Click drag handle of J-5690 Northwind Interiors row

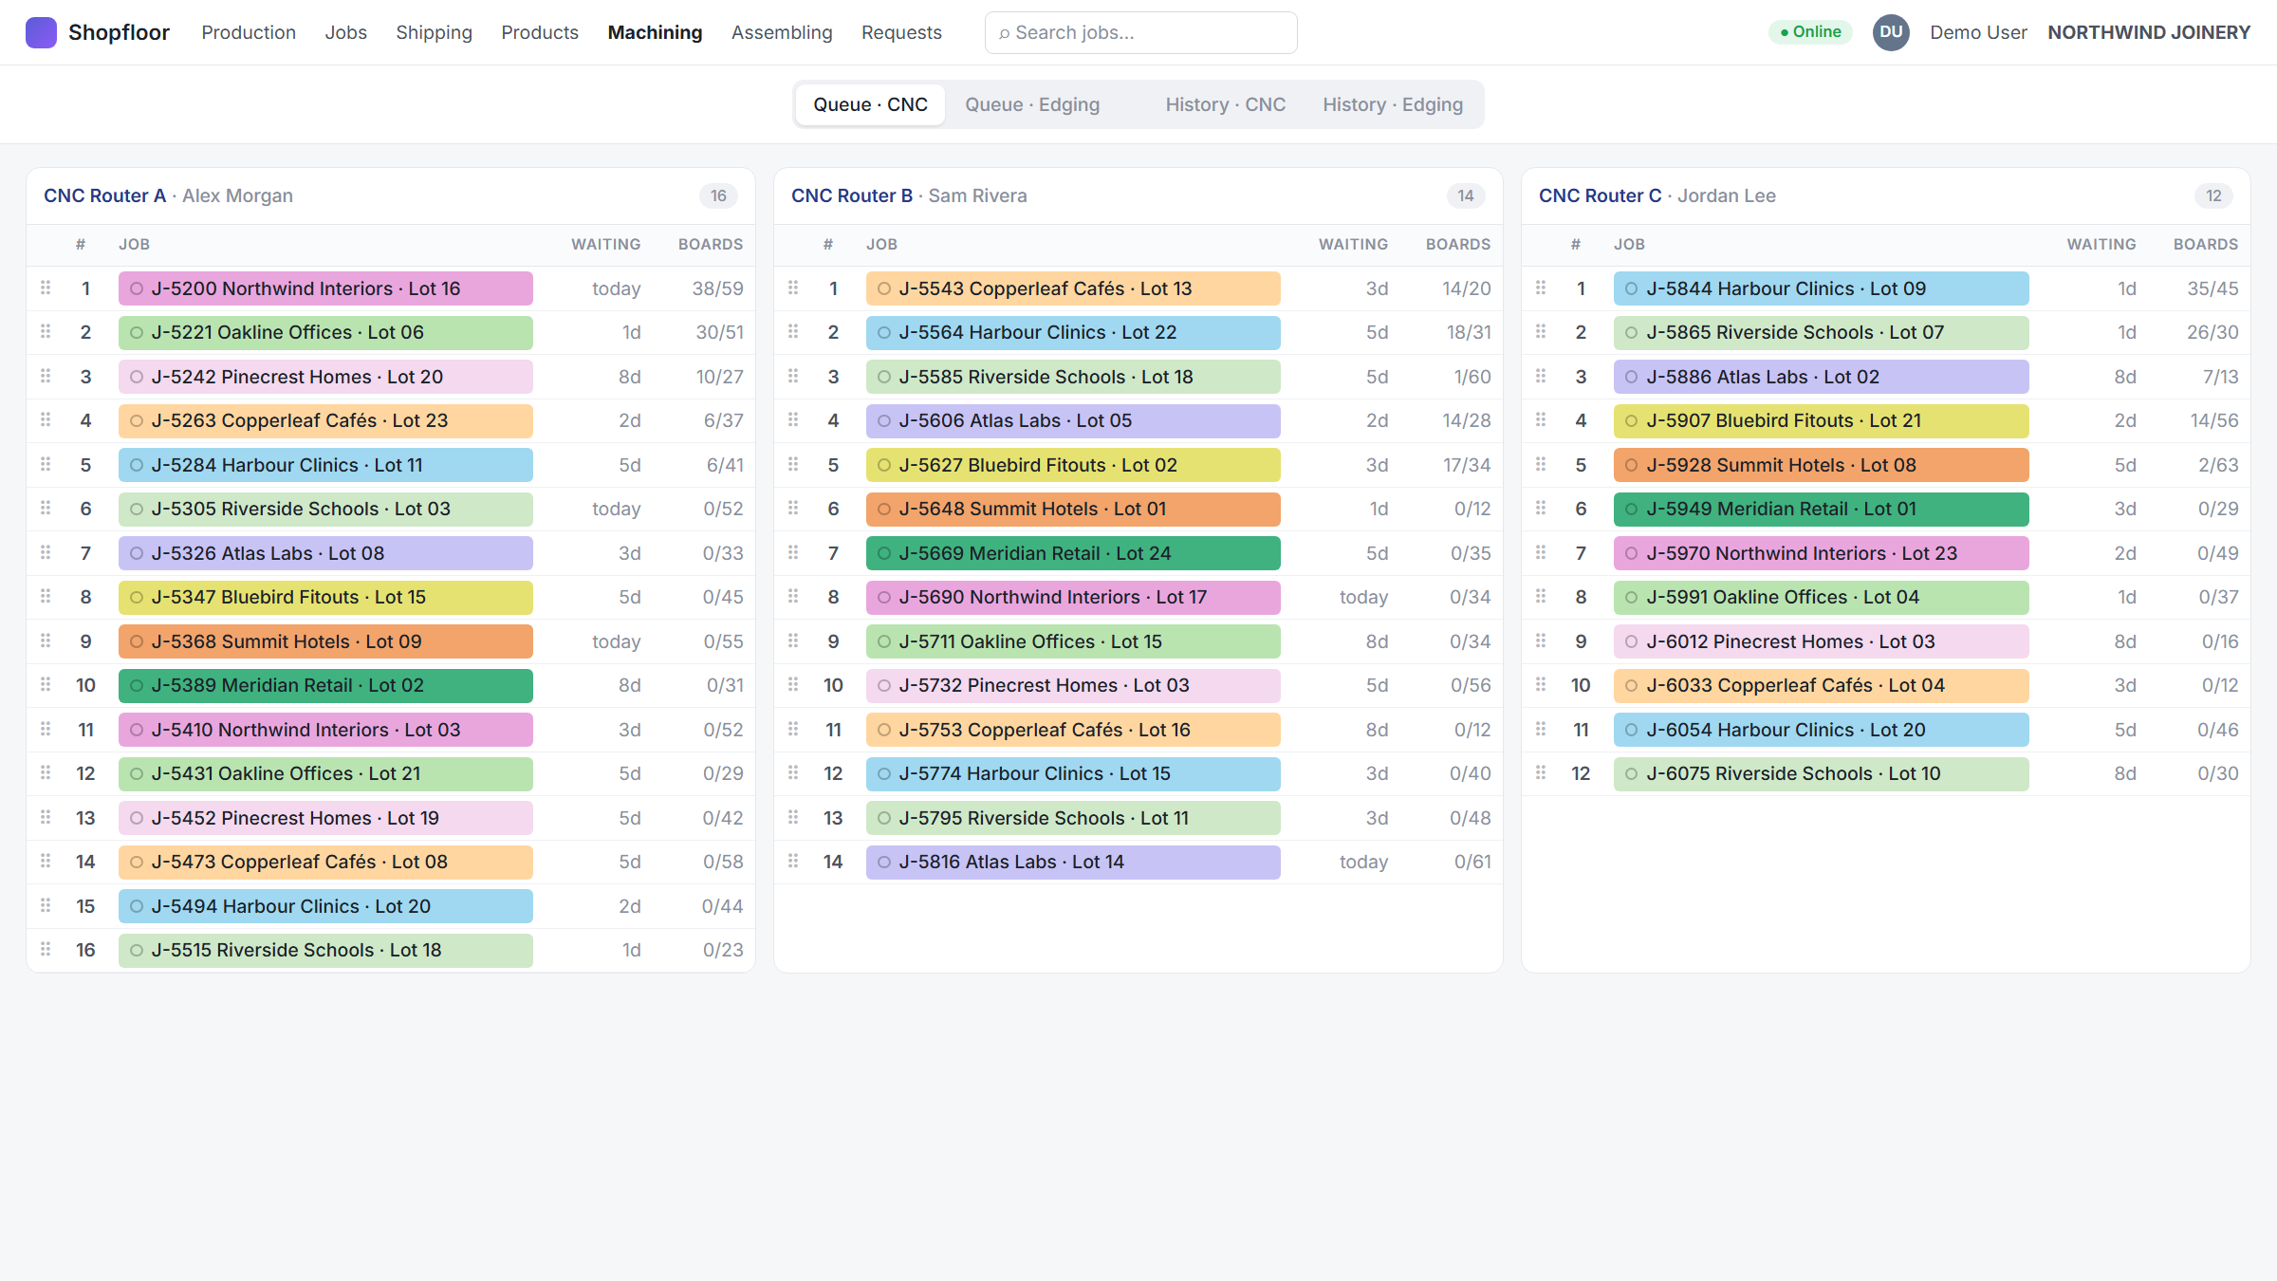(x=793, y=596)
